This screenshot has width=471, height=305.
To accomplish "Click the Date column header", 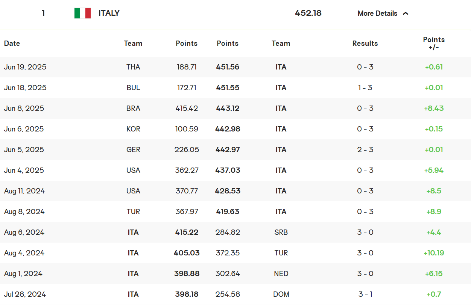I will pyautogui.click(x=12, y=43).
